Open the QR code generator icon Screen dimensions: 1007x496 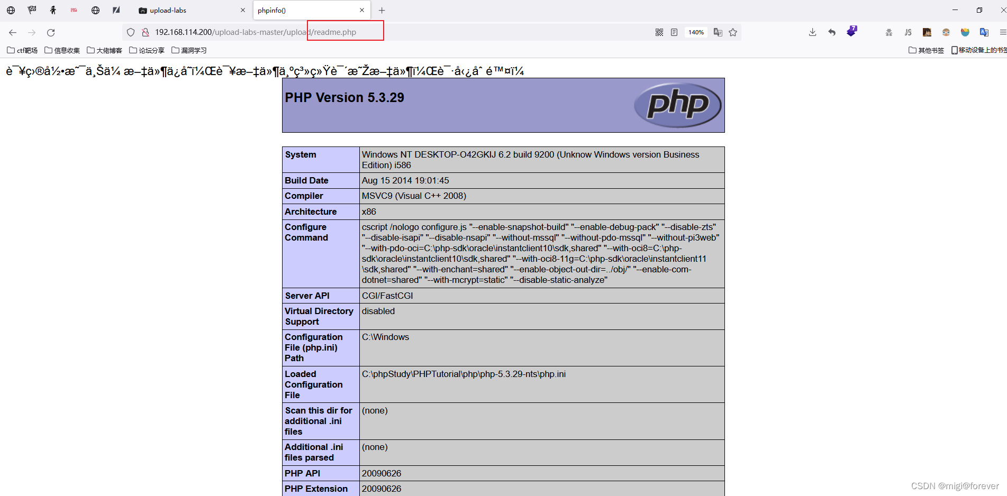(x=659, y=32)
